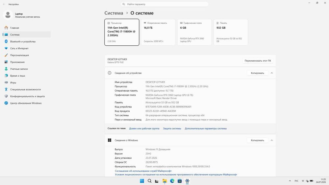
Task: Open Домен или рабочая группа link
Action: point(144,128)
